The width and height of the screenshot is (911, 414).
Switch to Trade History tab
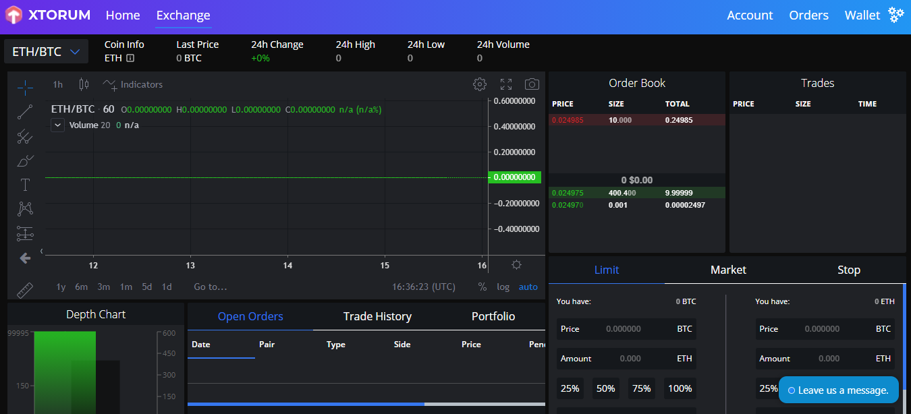pos(377,316)
